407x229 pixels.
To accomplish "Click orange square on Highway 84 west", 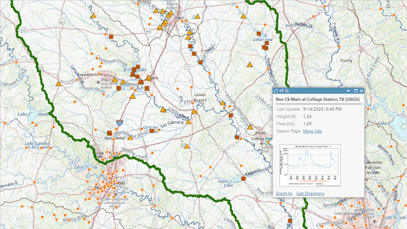I will click(x=111, y=37).
